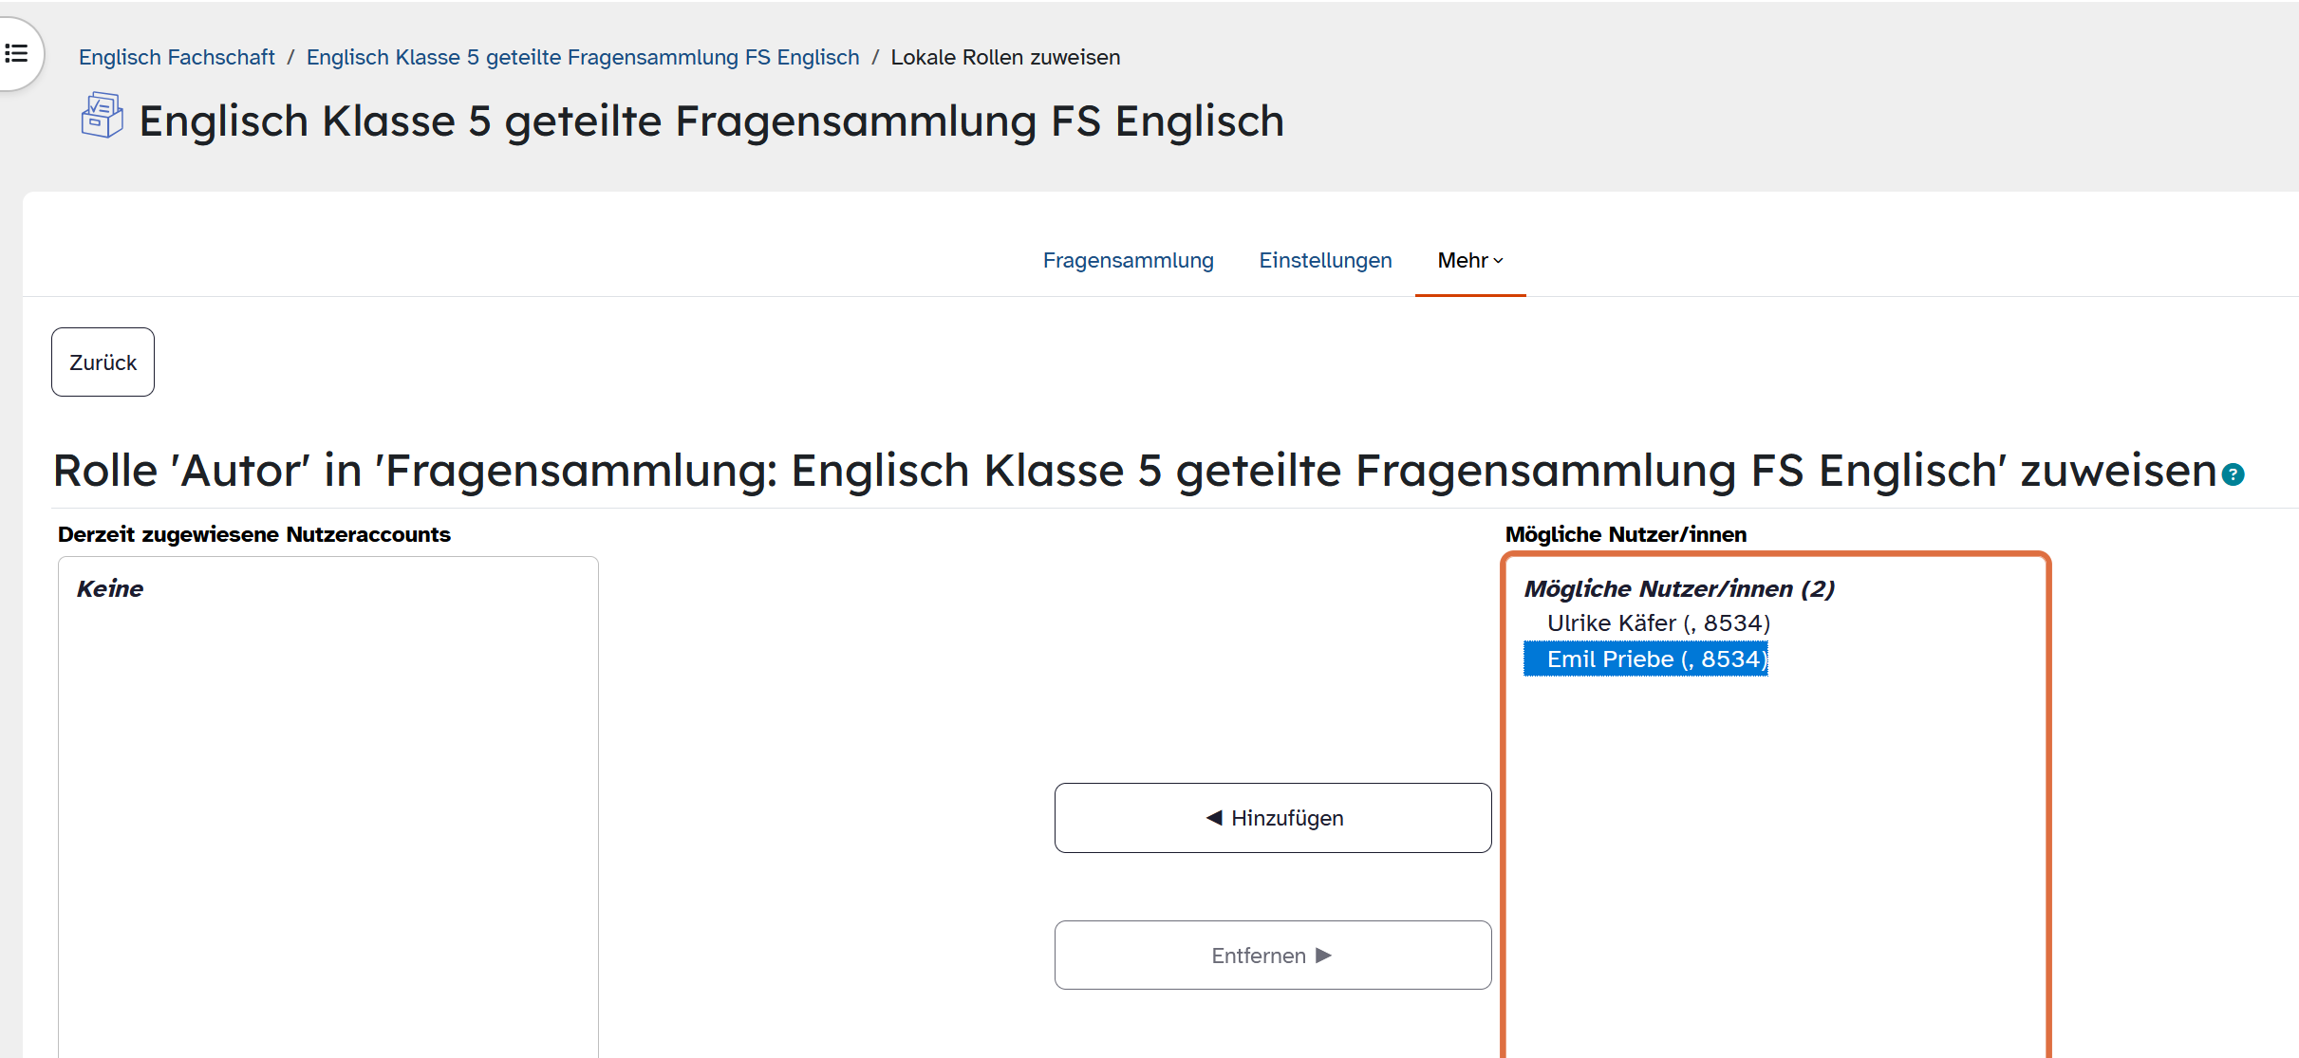Click the Entfernen button
2299x1058 pixels.
tap(1273, 956)
